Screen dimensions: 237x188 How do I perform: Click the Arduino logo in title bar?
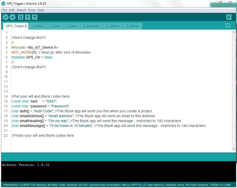coord(3,4)
